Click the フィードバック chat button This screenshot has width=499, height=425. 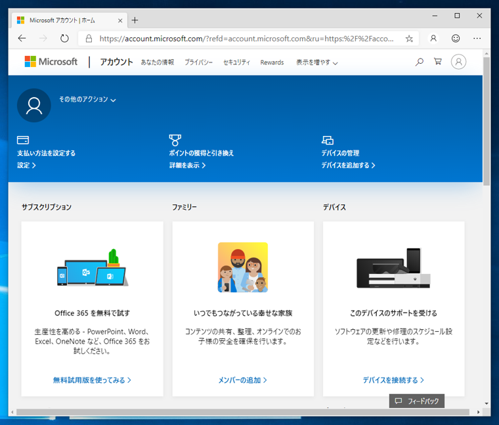417,401
